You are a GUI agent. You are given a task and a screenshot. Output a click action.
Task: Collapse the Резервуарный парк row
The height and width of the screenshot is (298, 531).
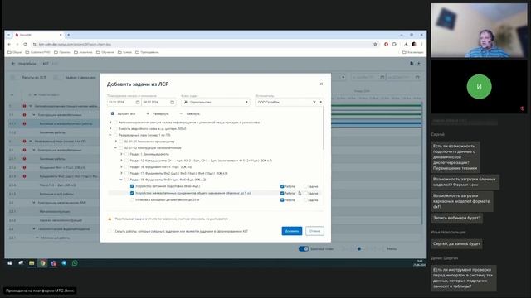pos(110,135)
